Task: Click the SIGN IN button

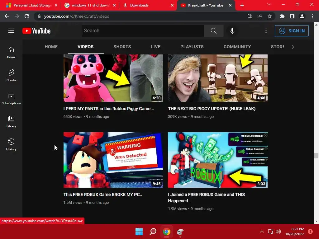Action: pyautogui.click(x=292, y=31)
